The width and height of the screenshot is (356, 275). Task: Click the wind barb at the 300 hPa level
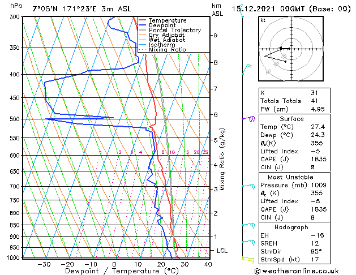pos(241,11)
